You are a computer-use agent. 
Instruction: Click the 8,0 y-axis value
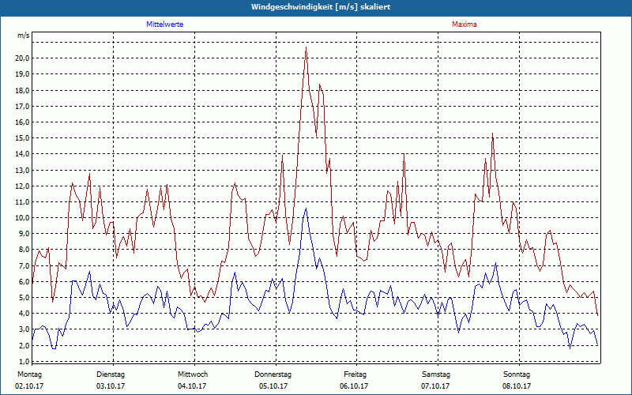(x=24, y=250)
